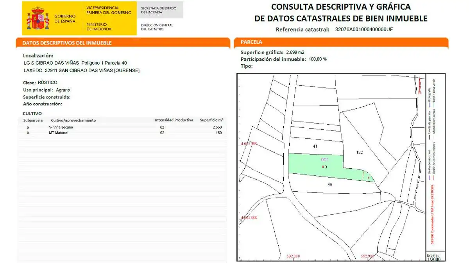This screenshot has height=263, width=469.
Task: Click the Uso principal value 'Agrario'
Action: pos(63,90)
